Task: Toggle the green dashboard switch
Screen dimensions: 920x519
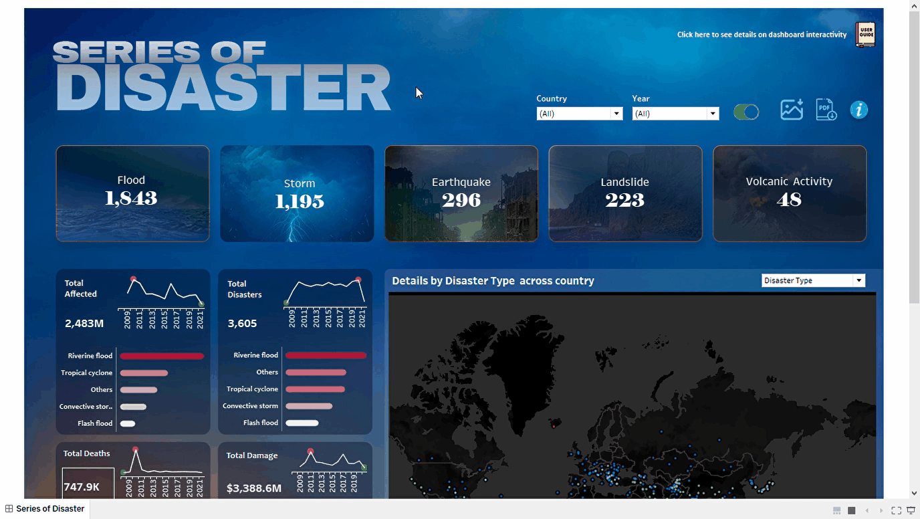Action: (746, 112)
